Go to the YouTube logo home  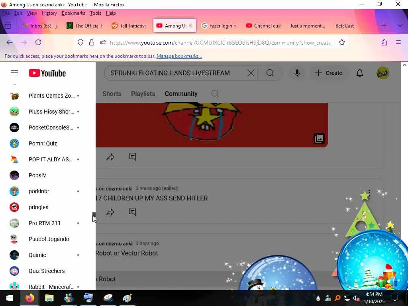(x=47, y=73)
